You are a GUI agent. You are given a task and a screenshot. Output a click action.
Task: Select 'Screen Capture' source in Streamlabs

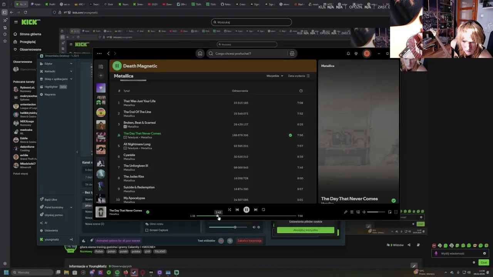(x=158, y=230)
